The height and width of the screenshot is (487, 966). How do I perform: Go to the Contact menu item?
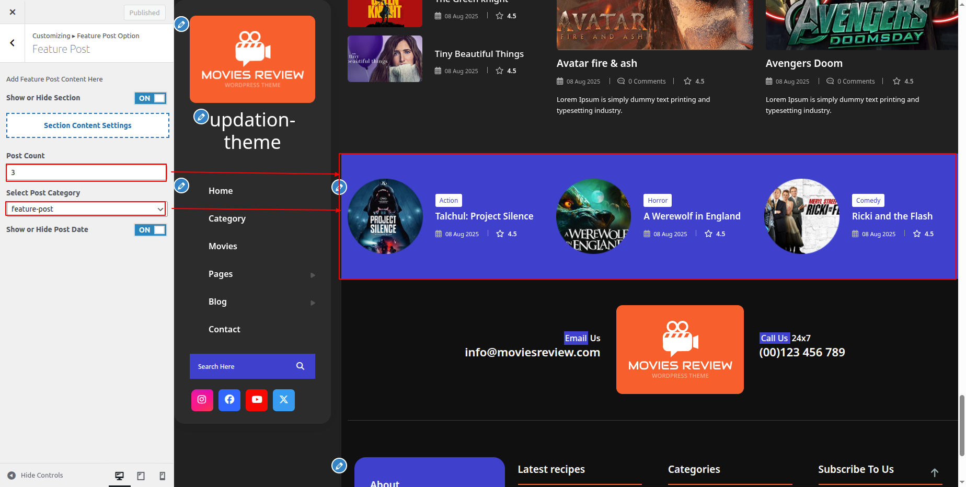[224, 329]
